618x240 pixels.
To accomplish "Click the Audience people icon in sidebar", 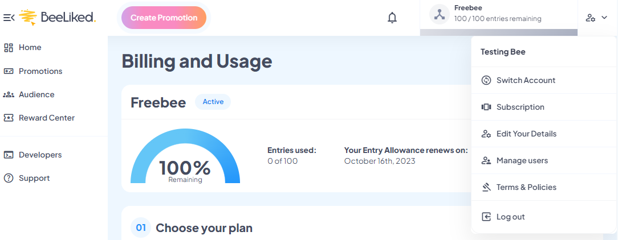I will click(x=9, y=95).
